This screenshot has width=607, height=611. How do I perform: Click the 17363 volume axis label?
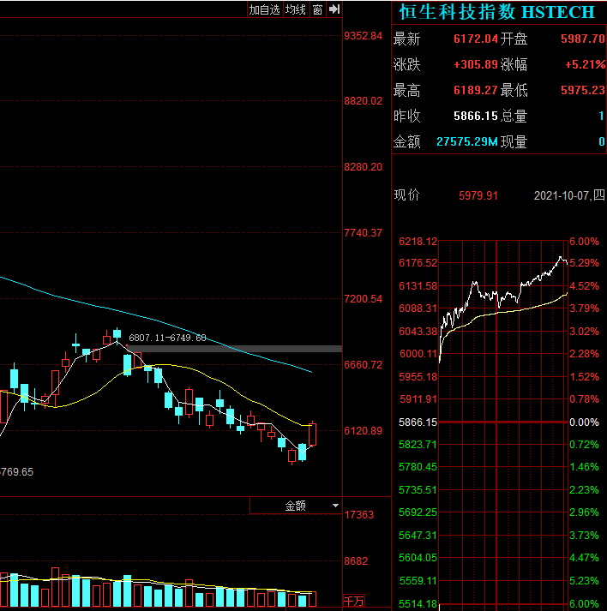pos(358,515)
